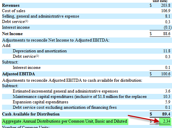
Task: Click the Cost of sales label
Action: [x=14, y=11]
